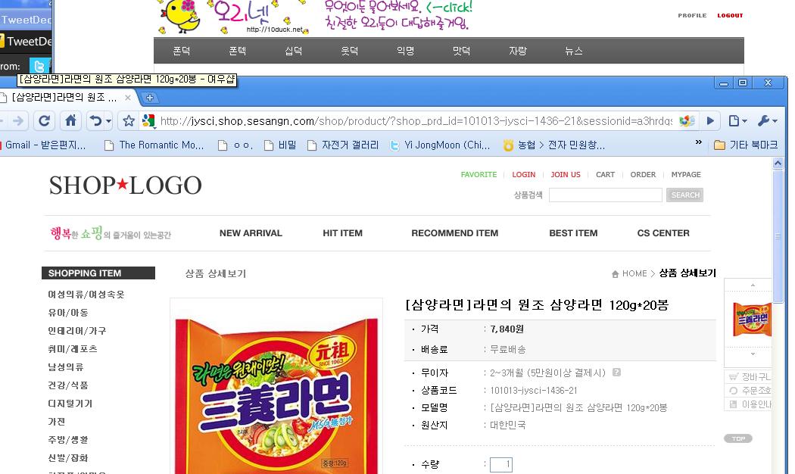Open 농협 전자 민원창 bookmark
Image resolution: width=795 pixels, height=474 pixels.
coord(553,145)
